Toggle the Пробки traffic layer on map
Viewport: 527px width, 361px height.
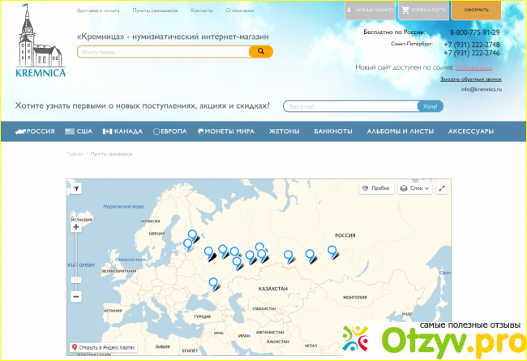click(x=375, y=188)
